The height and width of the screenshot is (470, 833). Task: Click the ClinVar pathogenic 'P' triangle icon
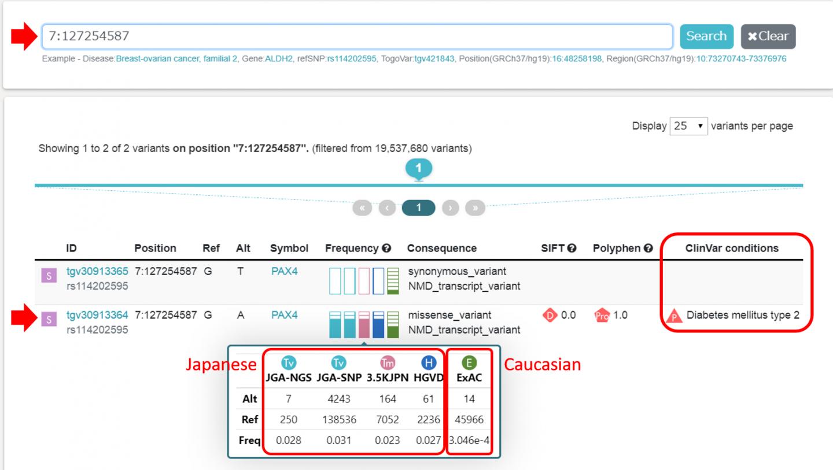[x=673, y=317]
